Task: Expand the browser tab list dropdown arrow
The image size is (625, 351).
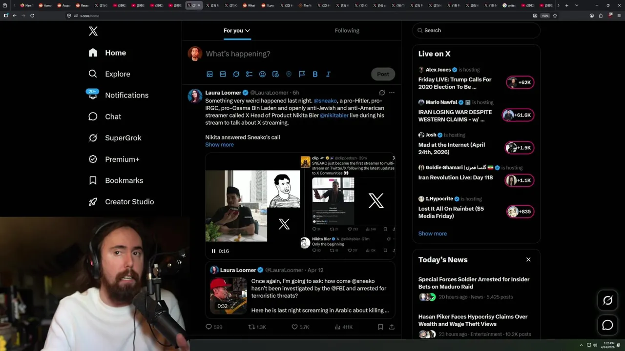Action: 576,5
